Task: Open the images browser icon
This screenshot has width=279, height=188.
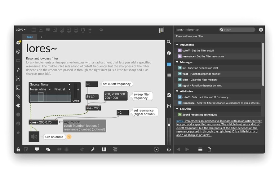Action: click(18, 88)
